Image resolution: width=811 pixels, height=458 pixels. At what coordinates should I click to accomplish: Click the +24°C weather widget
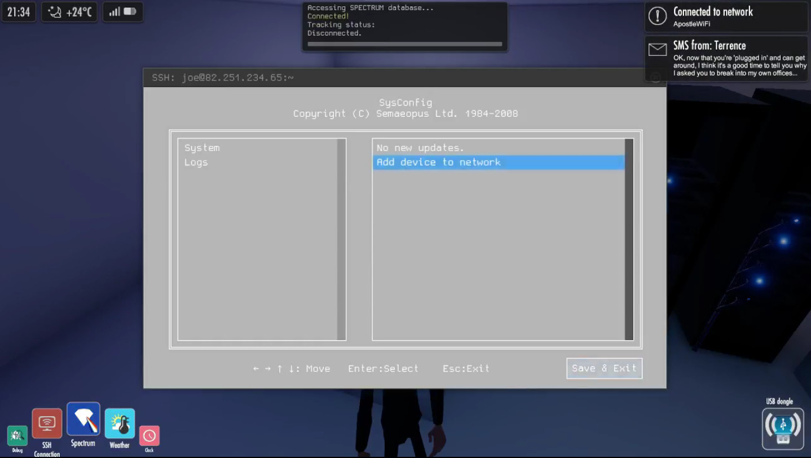coord(70,12)
